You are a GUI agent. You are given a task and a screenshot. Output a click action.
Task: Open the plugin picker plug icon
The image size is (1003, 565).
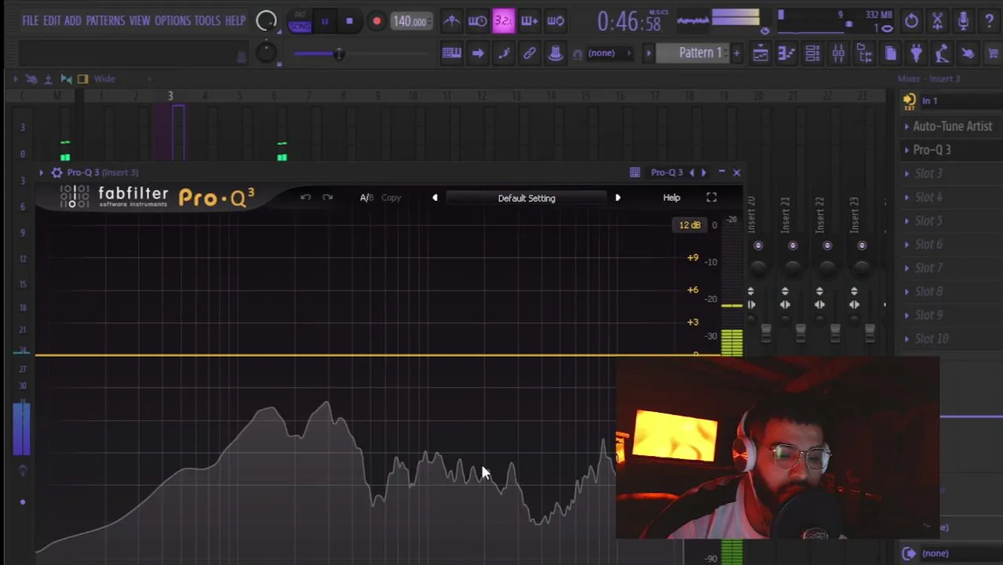[916, 53]
